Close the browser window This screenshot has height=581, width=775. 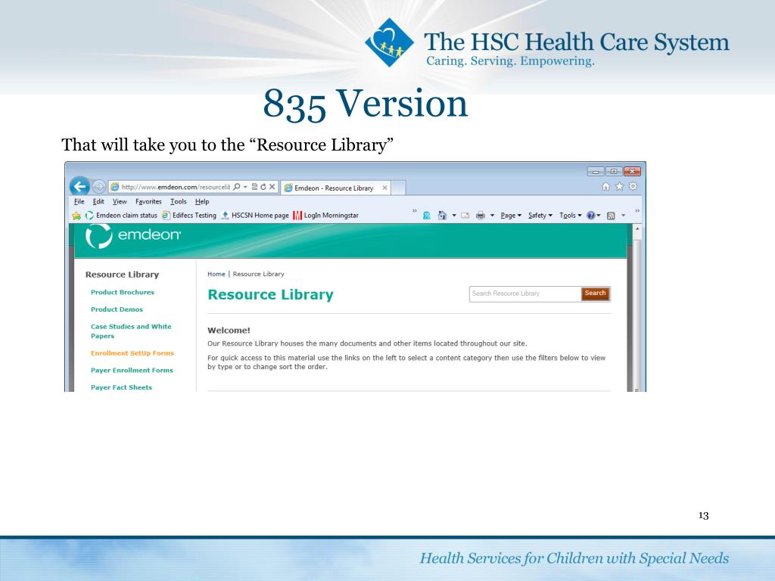click(632, 172)
